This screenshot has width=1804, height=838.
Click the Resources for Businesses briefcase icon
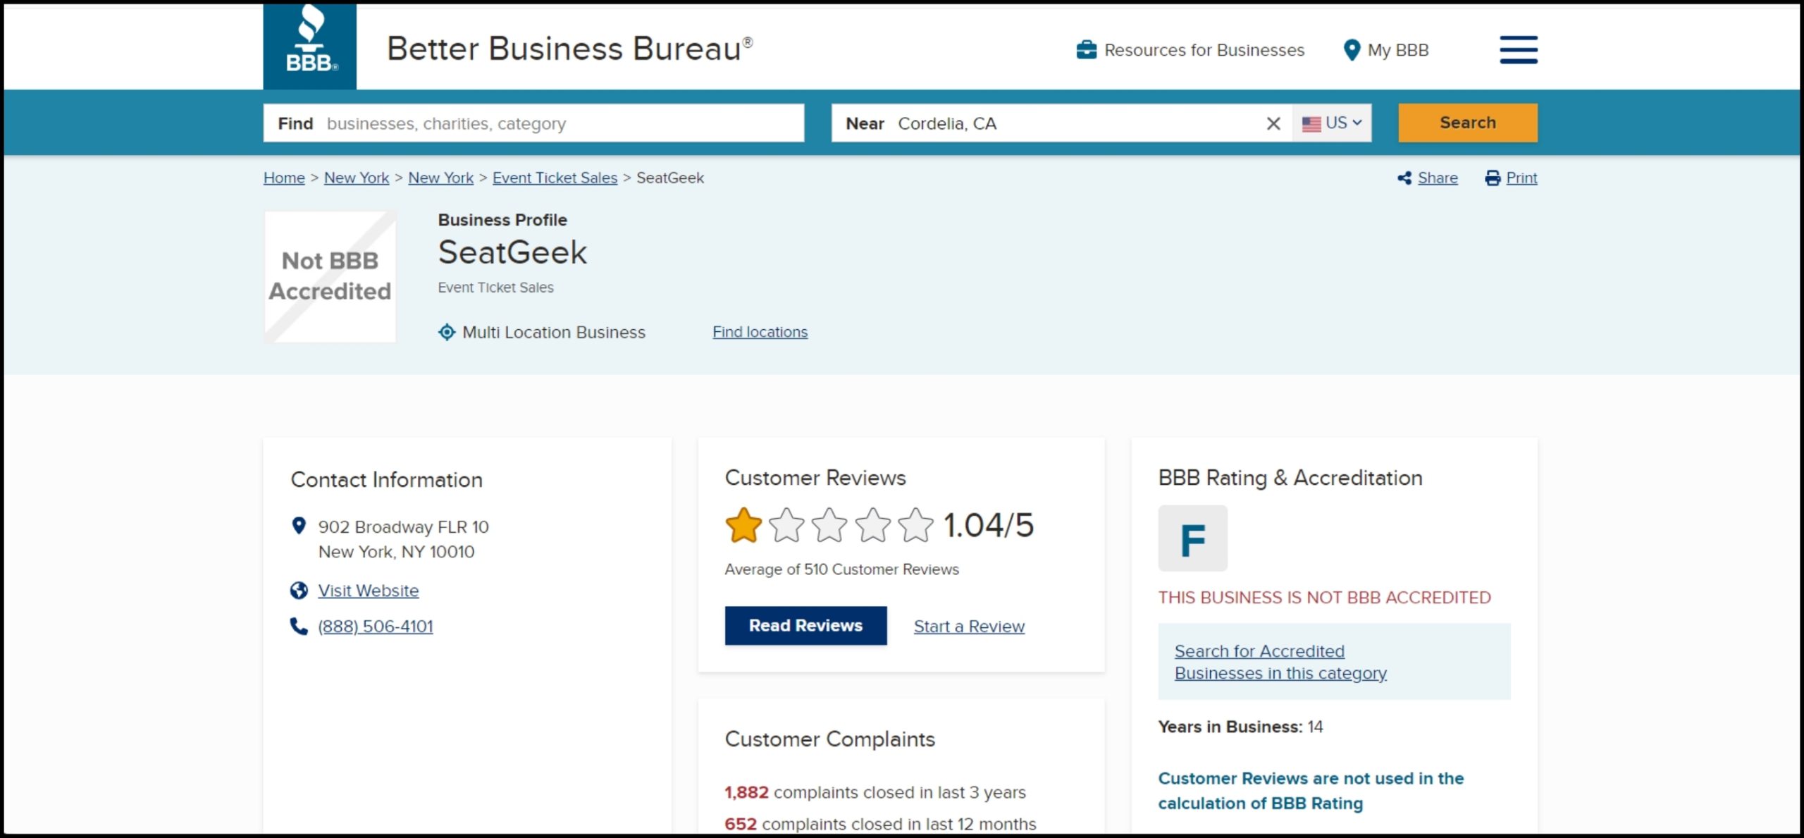(1086, 50)
